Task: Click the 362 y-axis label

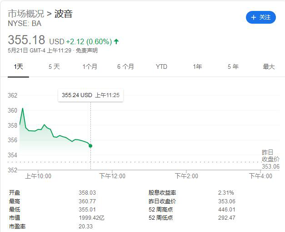Action: tap(12, 95)
